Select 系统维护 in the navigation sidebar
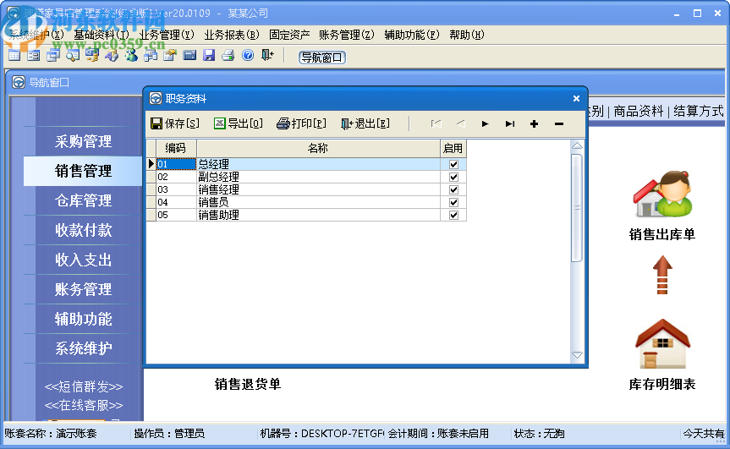The width and height of the screenshot is (730, 449). pyautogui.click(x=83, y=348)
